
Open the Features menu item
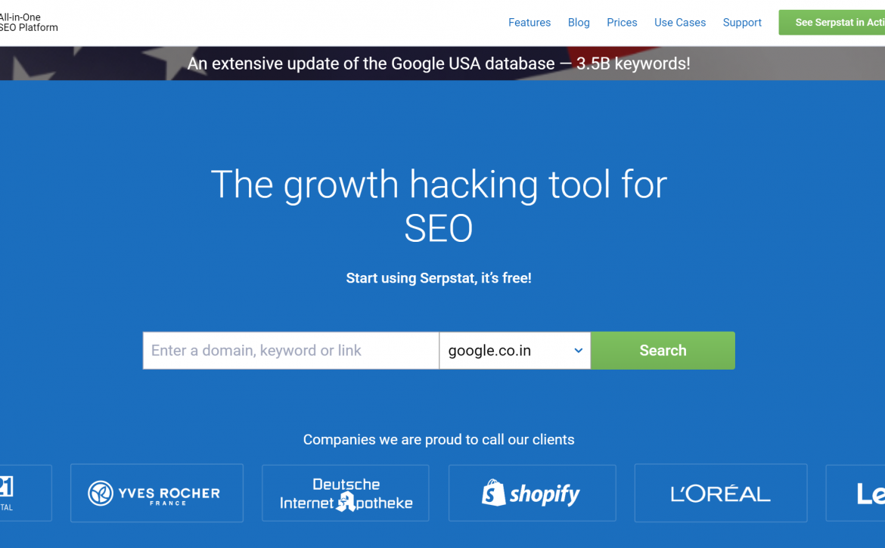point(529,23)
